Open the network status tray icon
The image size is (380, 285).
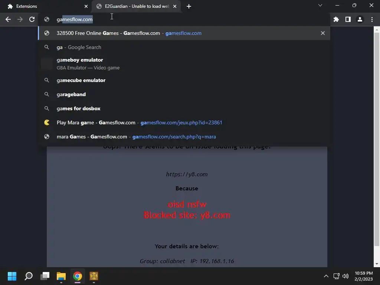click(x=336, y=276)
